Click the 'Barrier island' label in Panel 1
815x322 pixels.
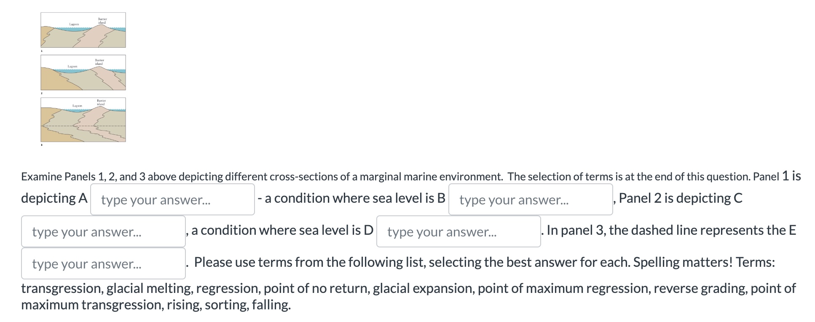pos(102,20)
